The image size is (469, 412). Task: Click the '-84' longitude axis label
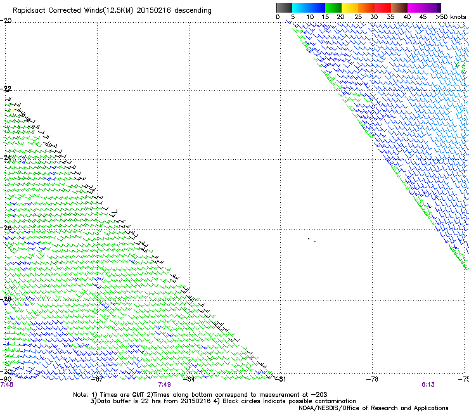tap(189, 379)
